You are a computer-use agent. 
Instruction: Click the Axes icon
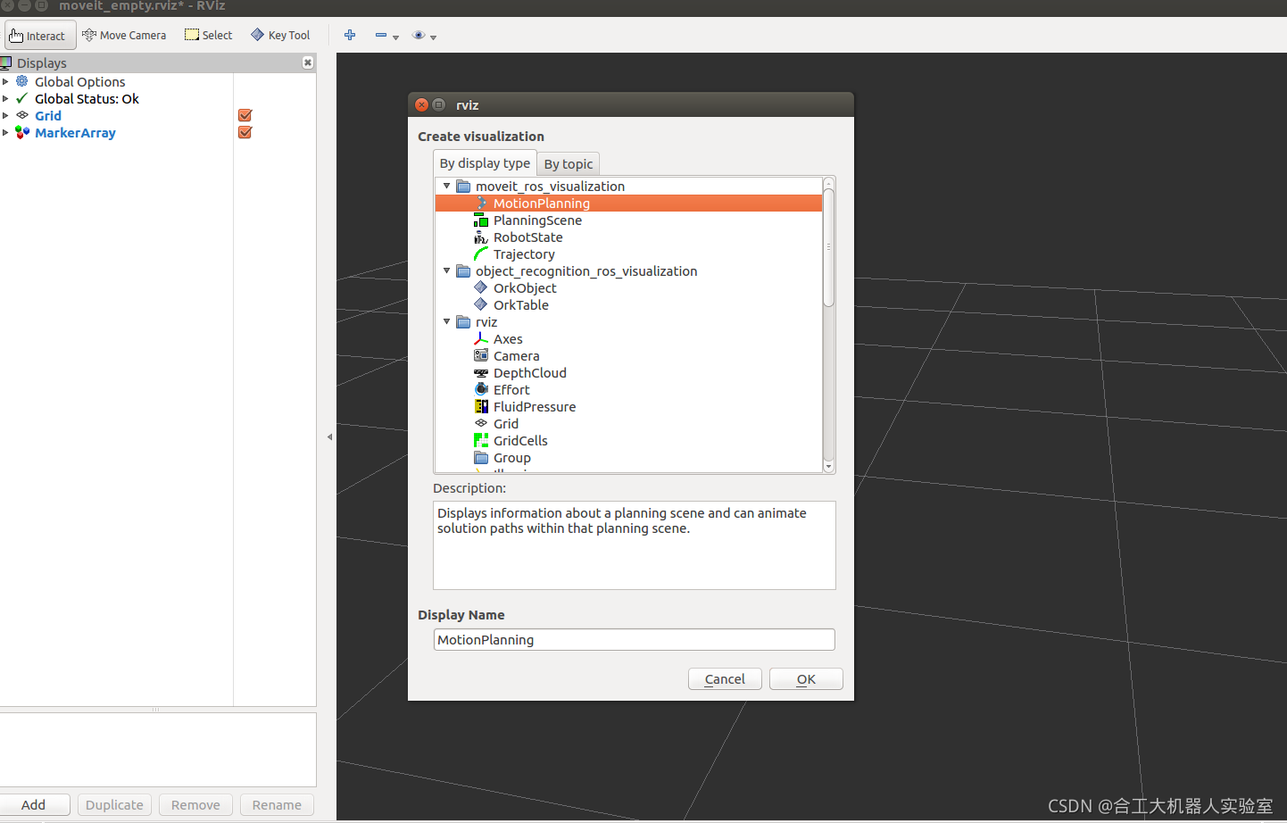pyautogui.click(x=481, y=338)
